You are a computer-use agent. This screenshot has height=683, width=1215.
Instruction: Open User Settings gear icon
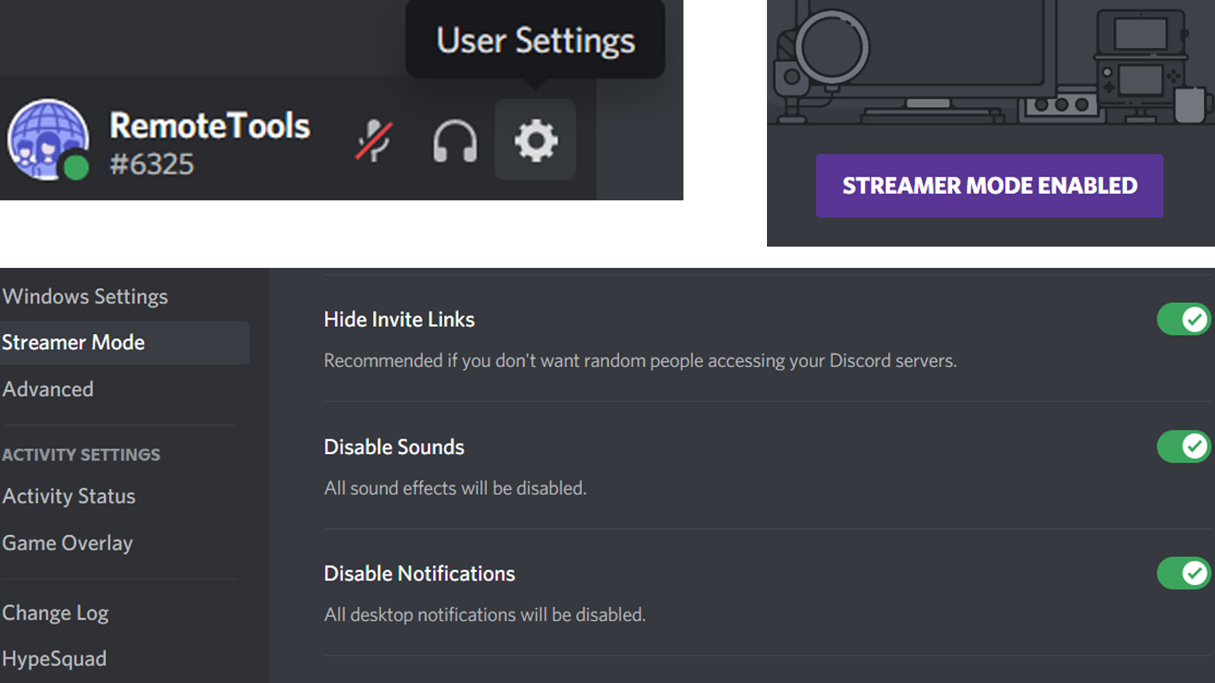535,140
